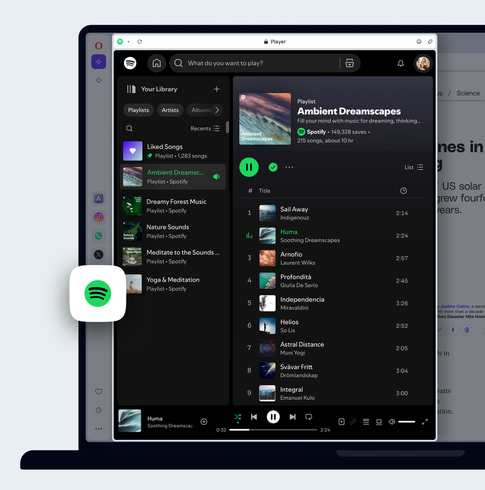Pause the Ambient Dreamscapes playlist
The image size is (485, 490).
click(x=249, y=167)
